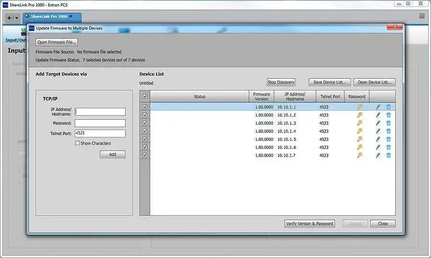Click into the IP Address/Hostname field

click(x=100, y=112)
